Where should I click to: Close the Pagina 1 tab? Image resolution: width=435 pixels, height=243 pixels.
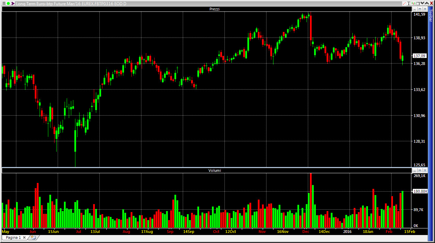tap(24, 237)
